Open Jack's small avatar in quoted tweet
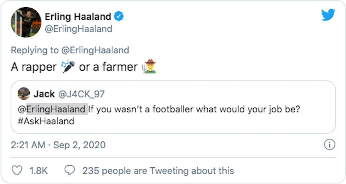The width and height of the screenshot is (346, 184). (x=24, y=93)
